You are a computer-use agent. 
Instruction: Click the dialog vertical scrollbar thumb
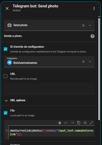[x=99, y=69]
